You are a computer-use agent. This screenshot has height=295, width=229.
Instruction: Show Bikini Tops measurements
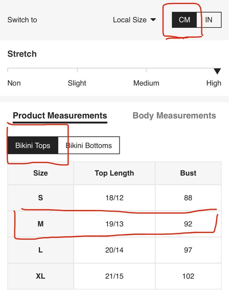click(33, 145)
